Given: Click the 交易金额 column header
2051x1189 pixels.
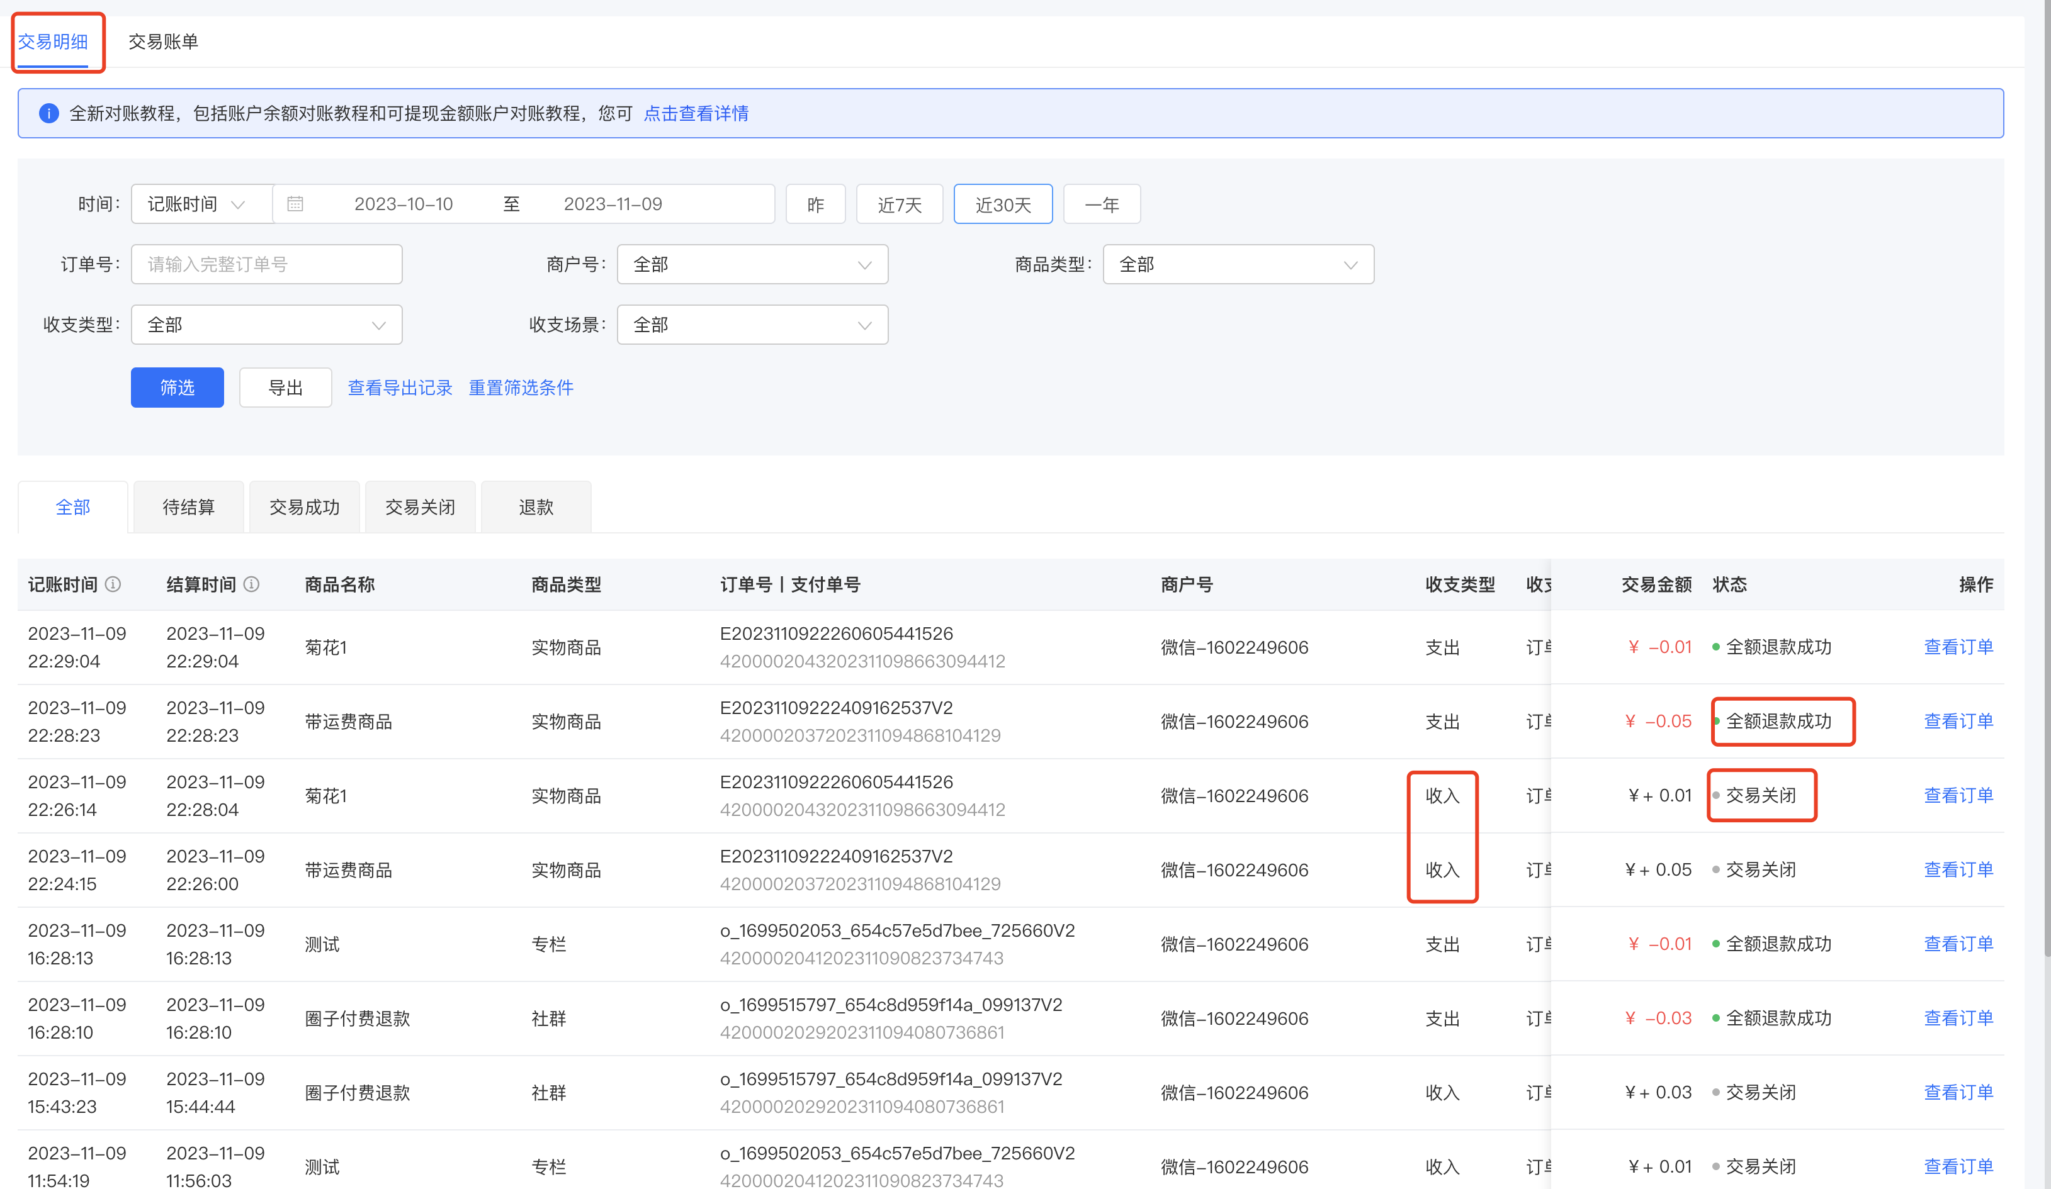Looking at the screenshot, I should click(1656, 584).
